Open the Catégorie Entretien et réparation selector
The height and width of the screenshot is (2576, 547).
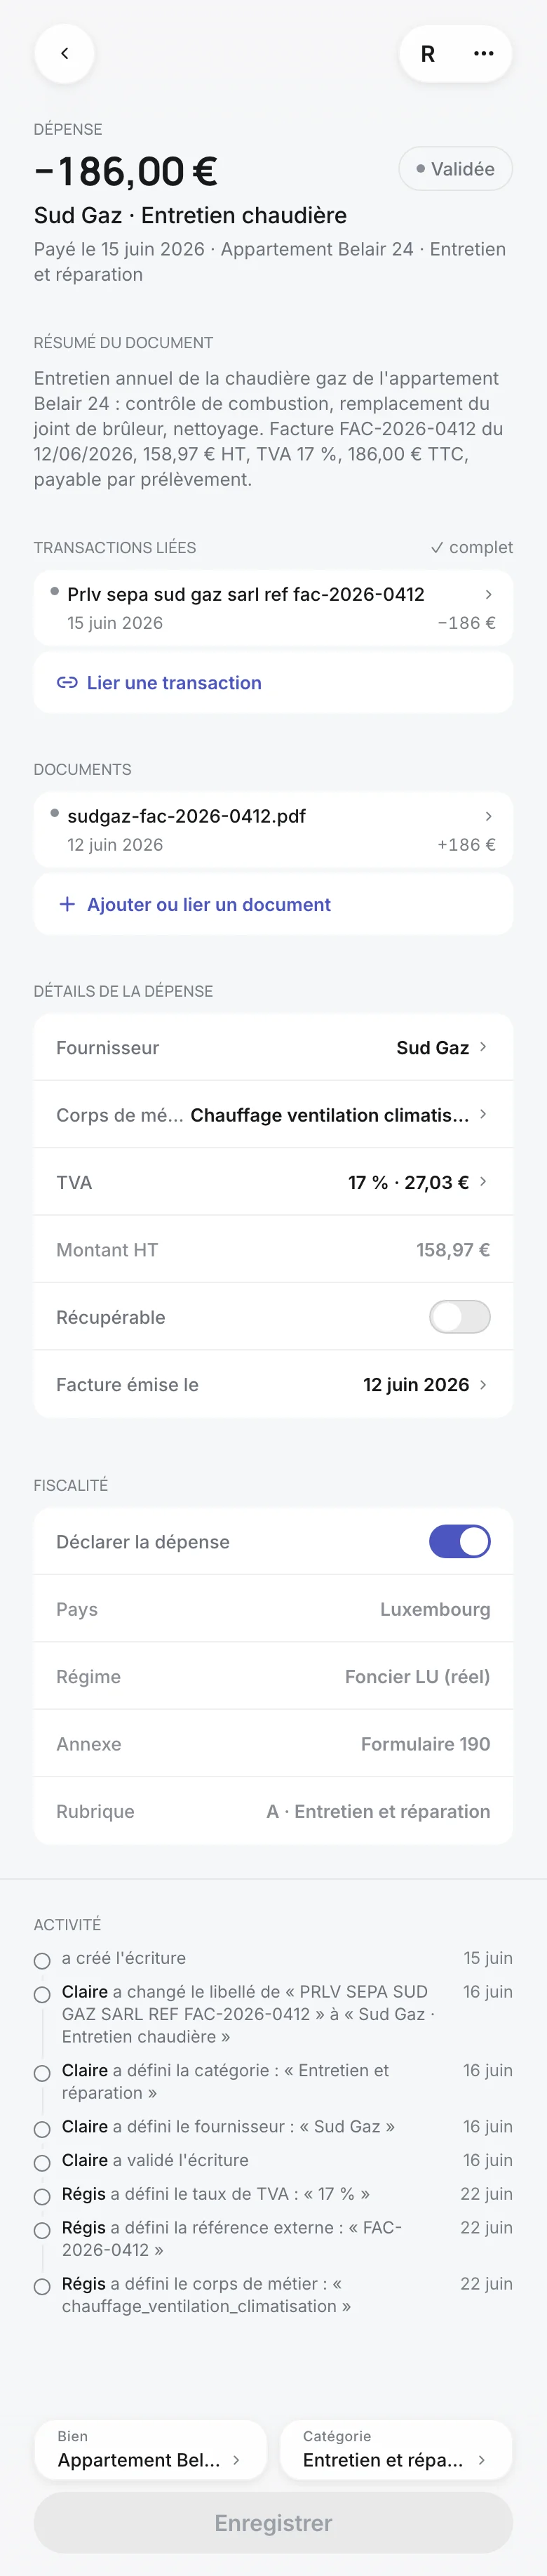396,2449
